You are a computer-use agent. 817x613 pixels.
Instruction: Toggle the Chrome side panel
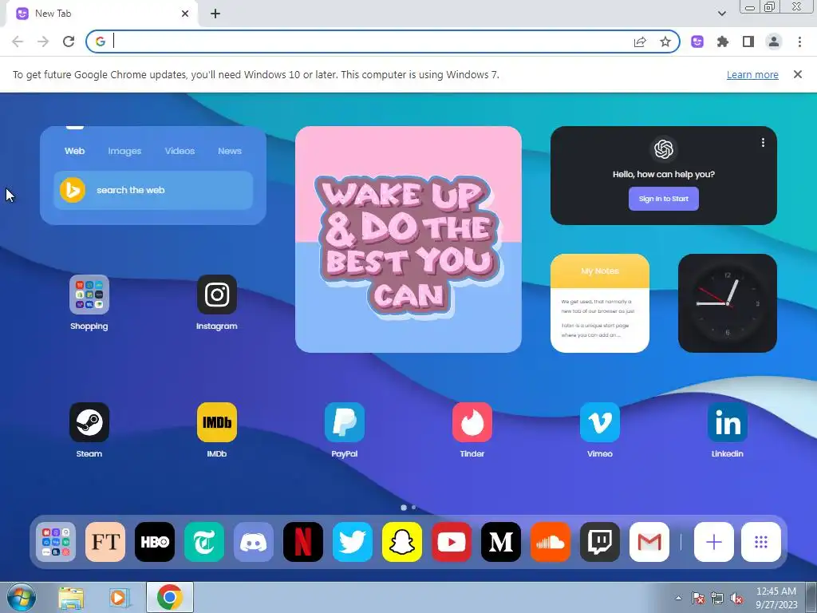[x=748, y=42]
